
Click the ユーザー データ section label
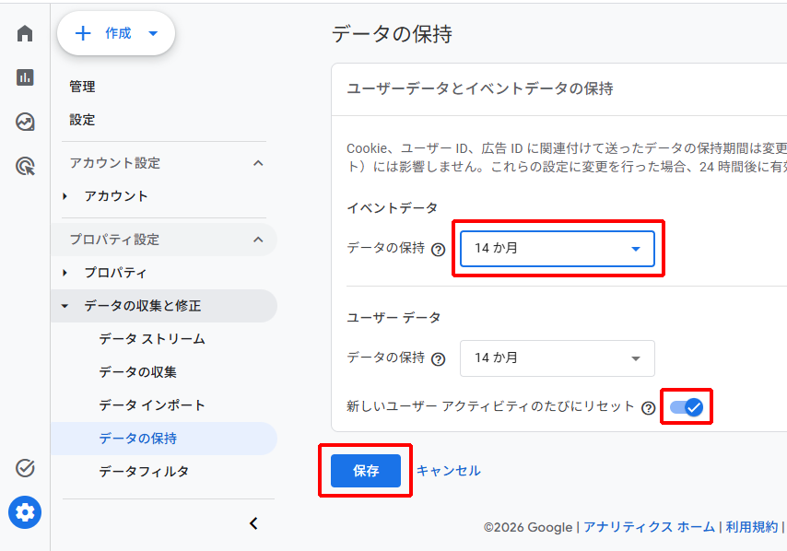click(394, 318)
